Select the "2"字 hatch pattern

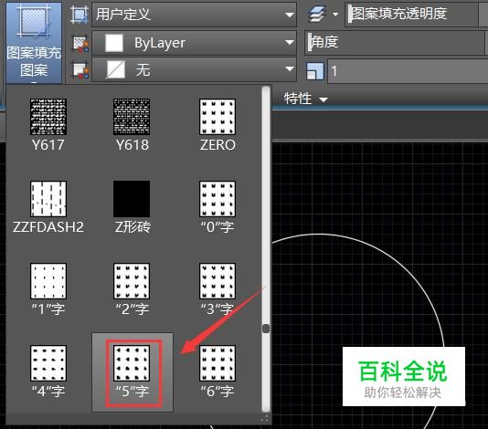(x=132, y=289)
